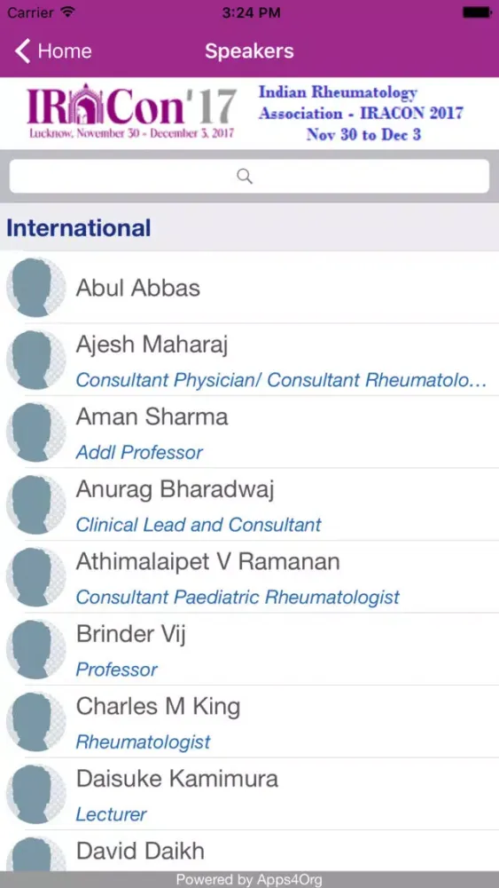This screenshot has width=499, height=888.
Task: Click the search magnifier icon
Action: pos(244,176)
